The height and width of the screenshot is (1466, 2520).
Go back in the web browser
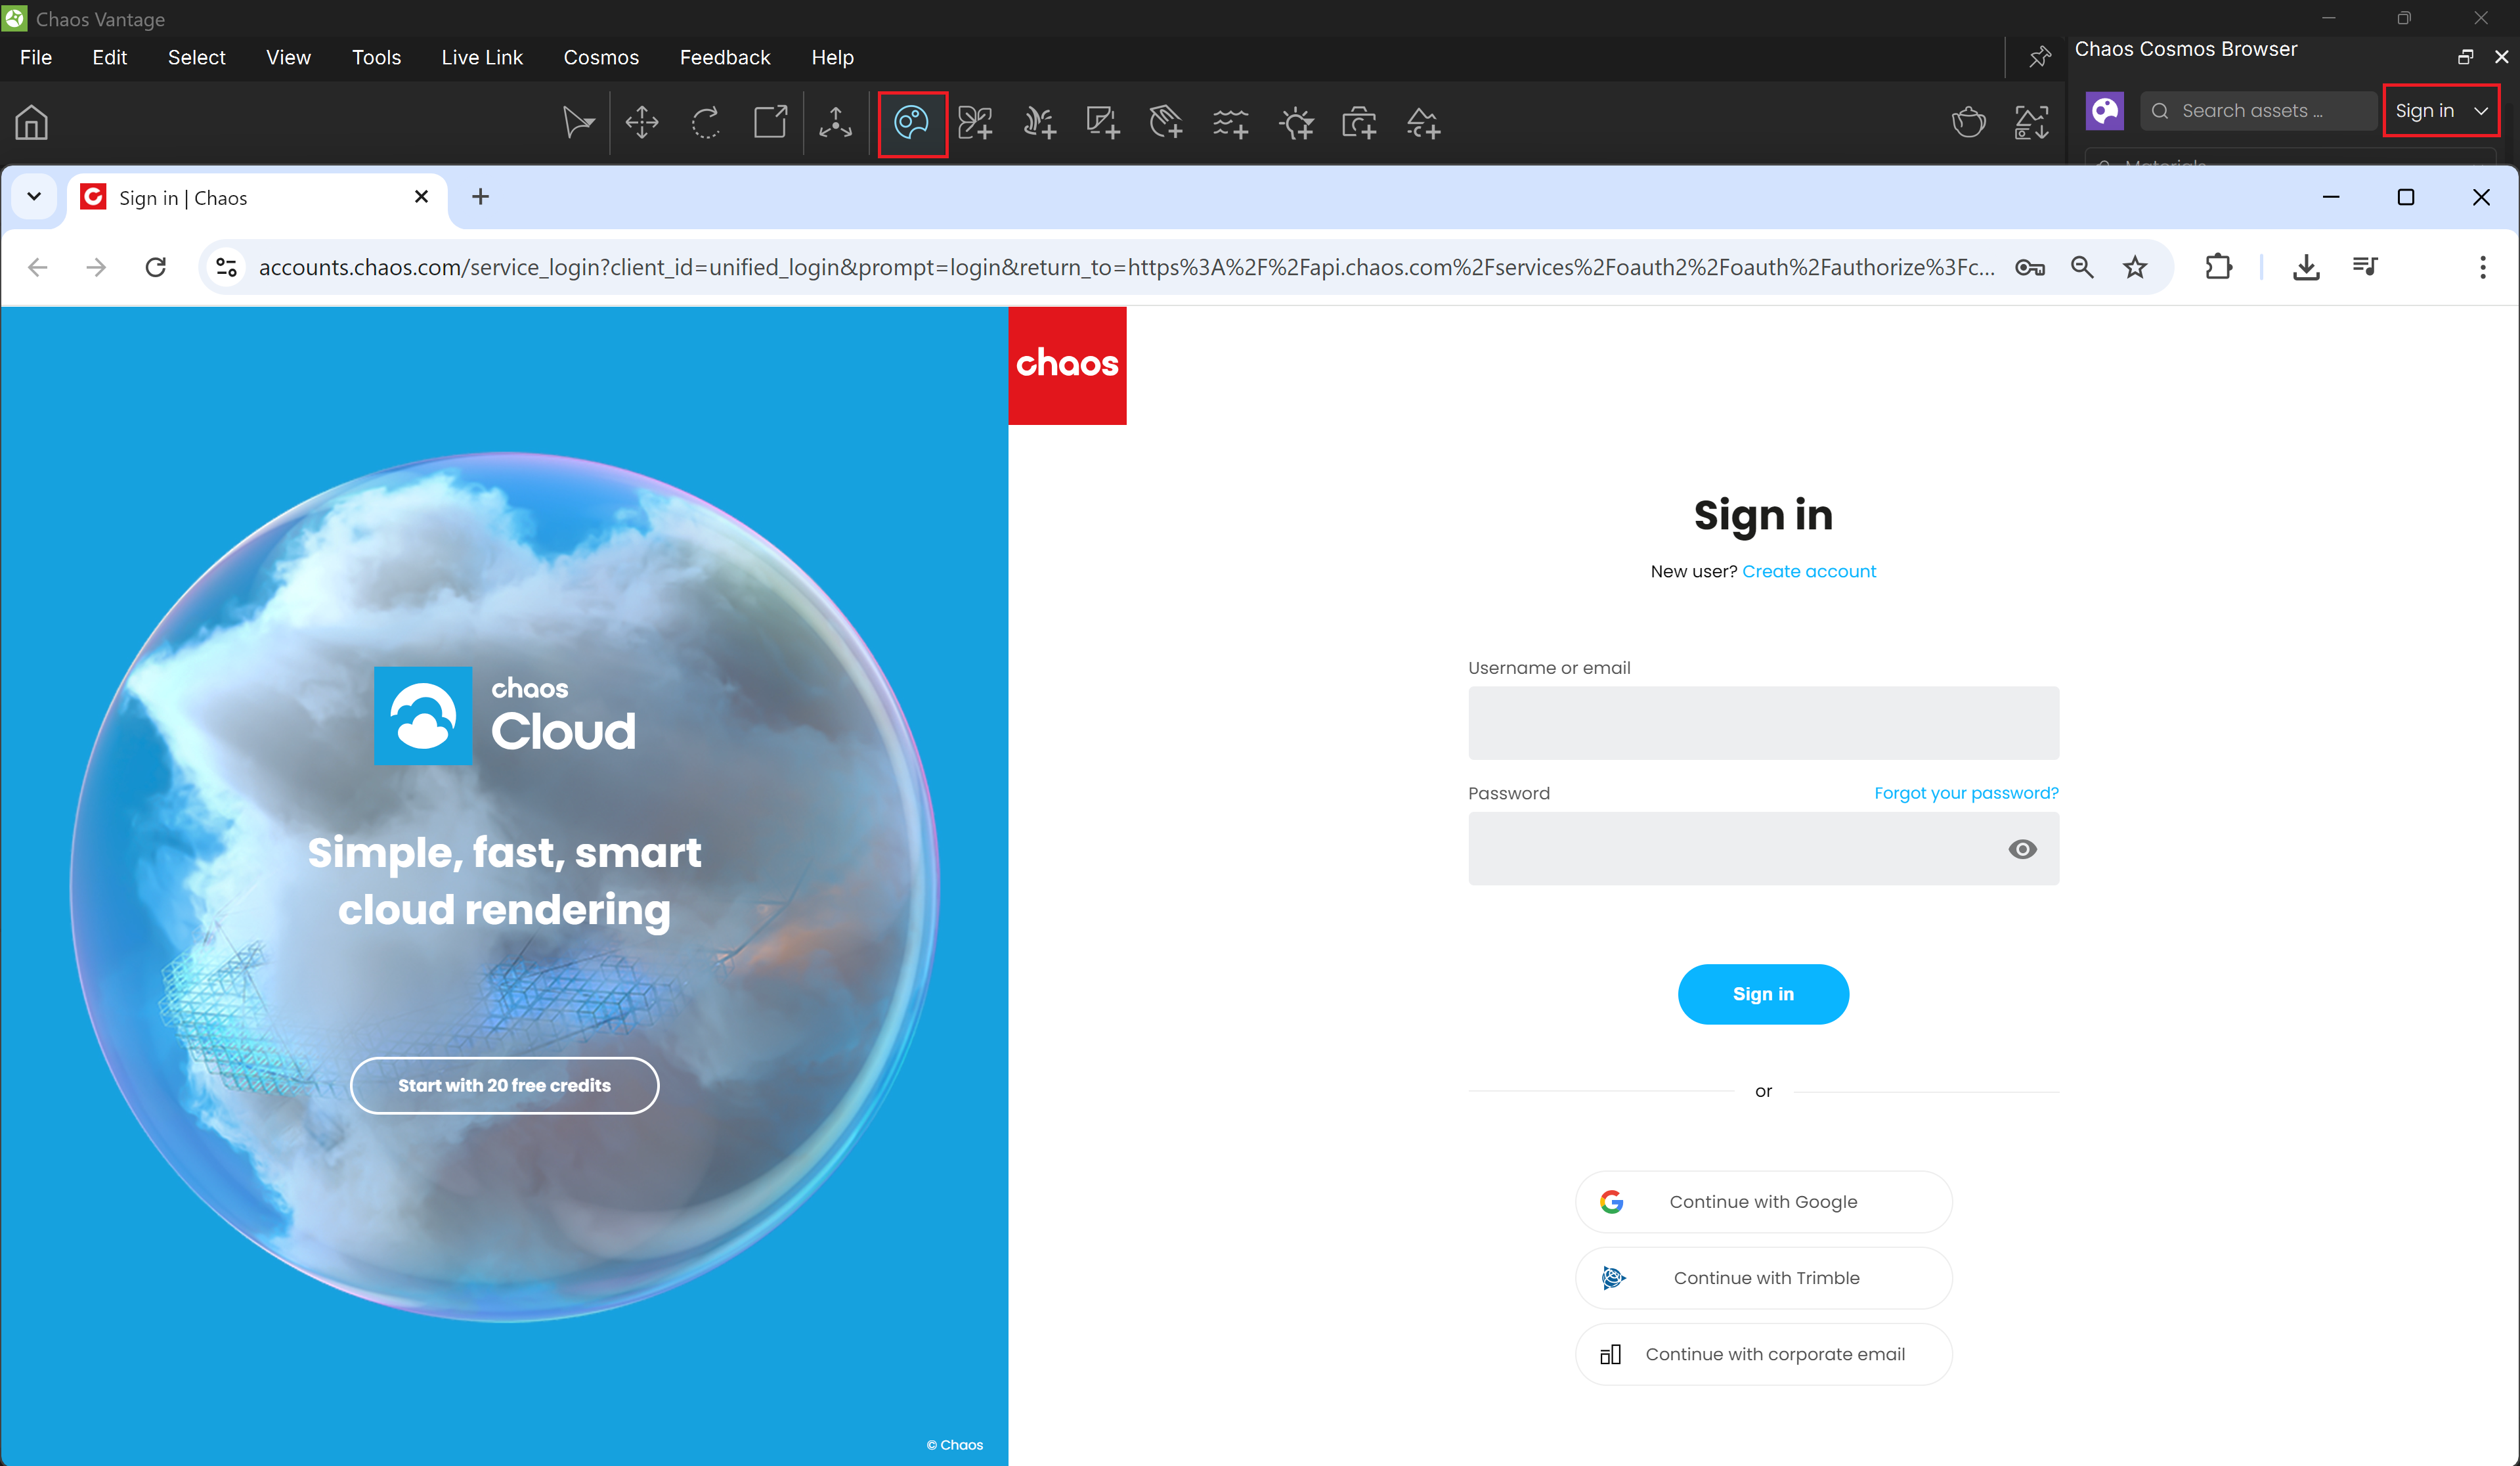[38, 267]
